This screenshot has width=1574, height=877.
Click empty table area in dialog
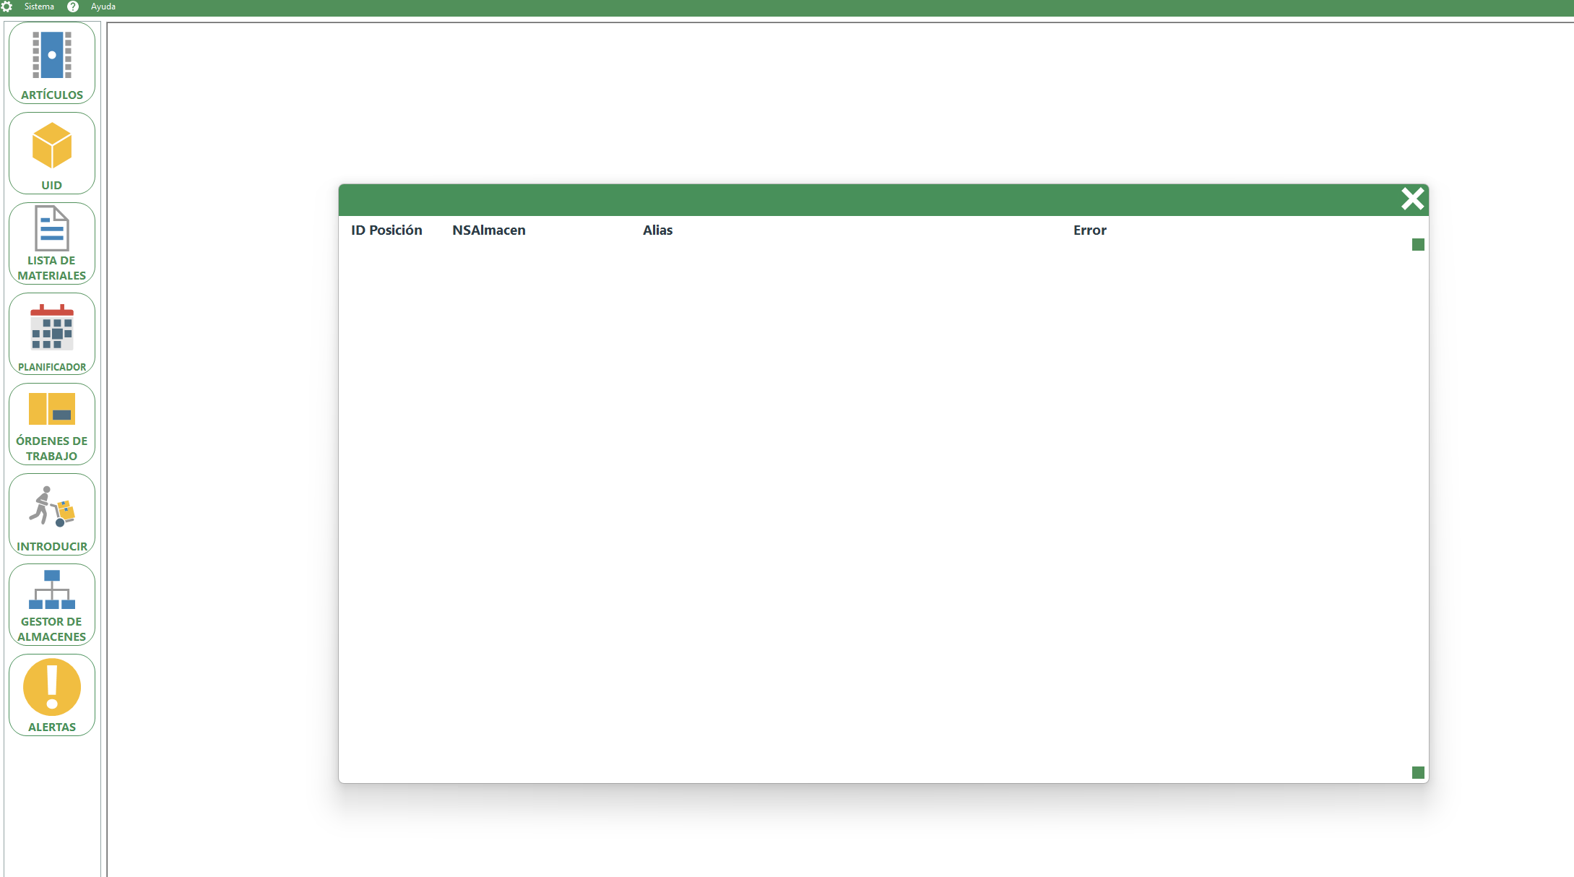click(867, 506)
